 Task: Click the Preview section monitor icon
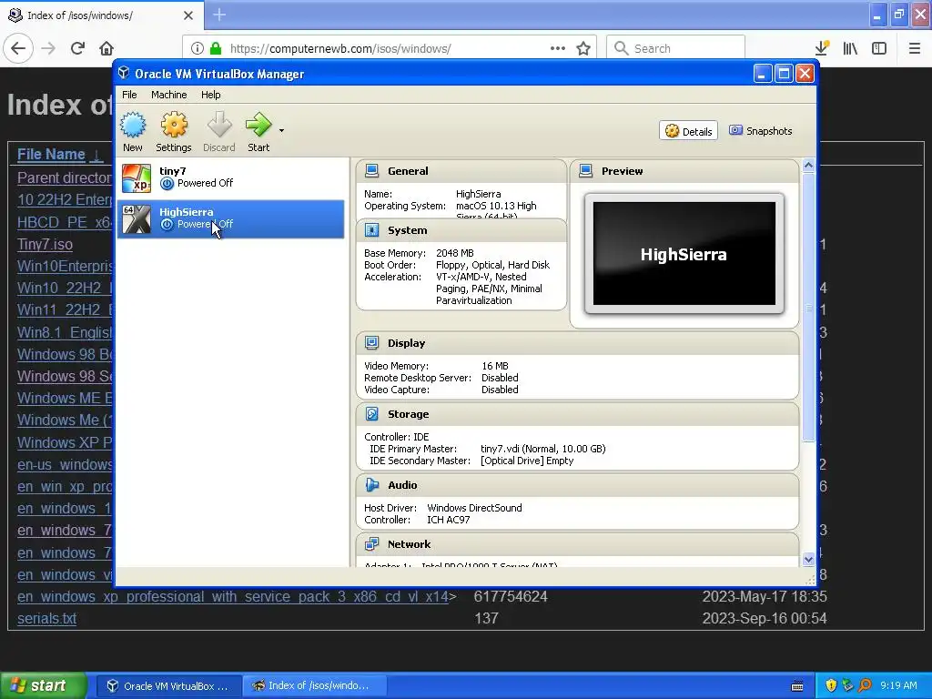tap(586, 171)
